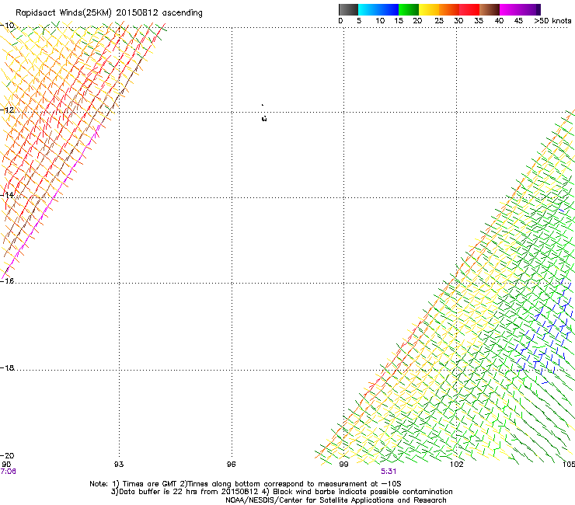The image size is (575, 505).
Task: Click the red 30-35 knots legend color
Action: [x=469, y=9]
